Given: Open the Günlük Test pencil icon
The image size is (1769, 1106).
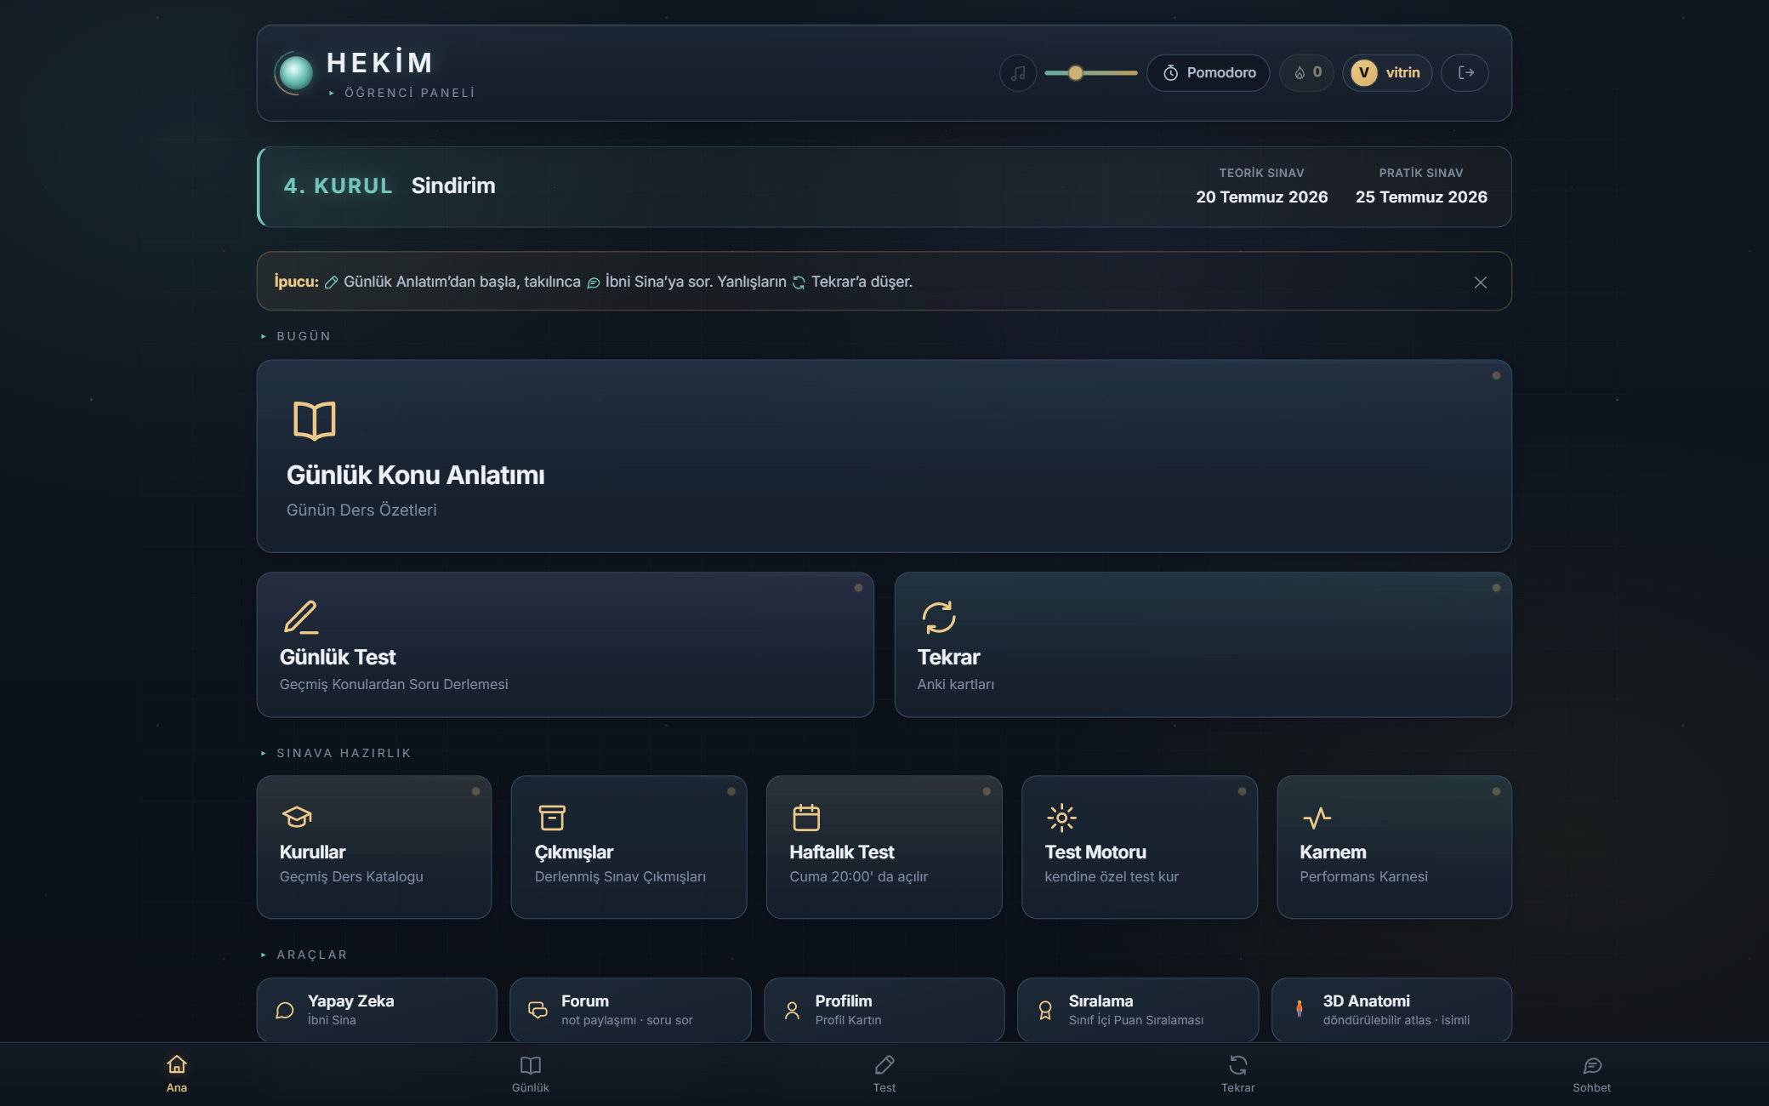Looking at the screenshot, I should tap(301, 618).
